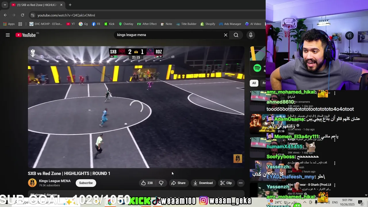Open the EHC-MOHP bookmark
Screen dimensions: 368x207
(46, 24)
